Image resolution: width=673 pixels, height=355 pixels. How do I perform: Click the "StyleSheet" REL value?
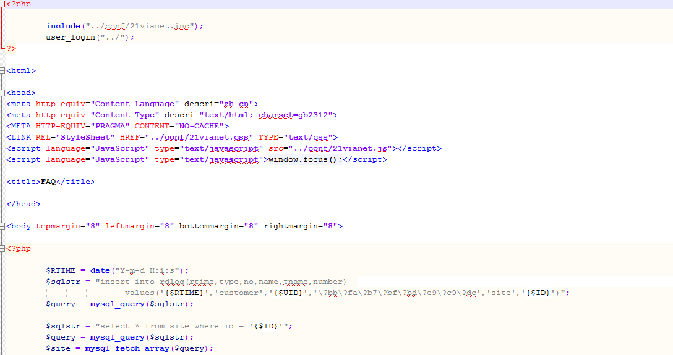tap(85, 137)
